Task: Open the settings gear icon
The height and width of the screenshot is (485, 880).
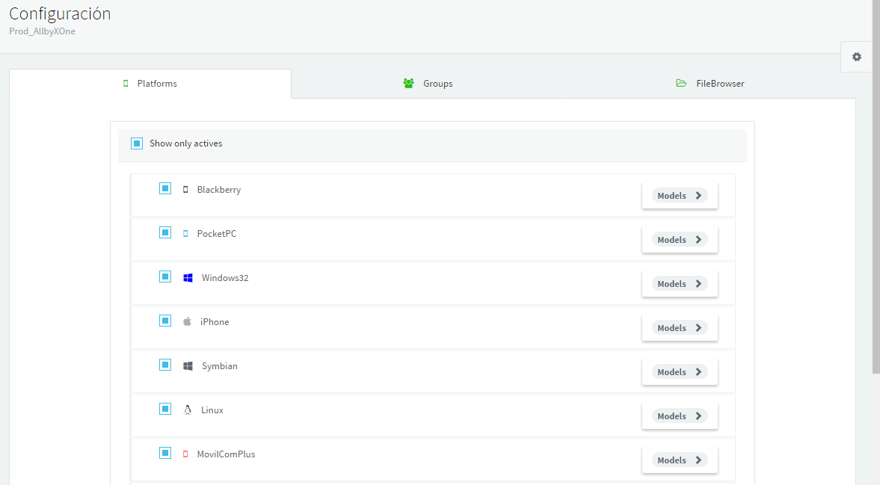Action: (x=856, y=57)
